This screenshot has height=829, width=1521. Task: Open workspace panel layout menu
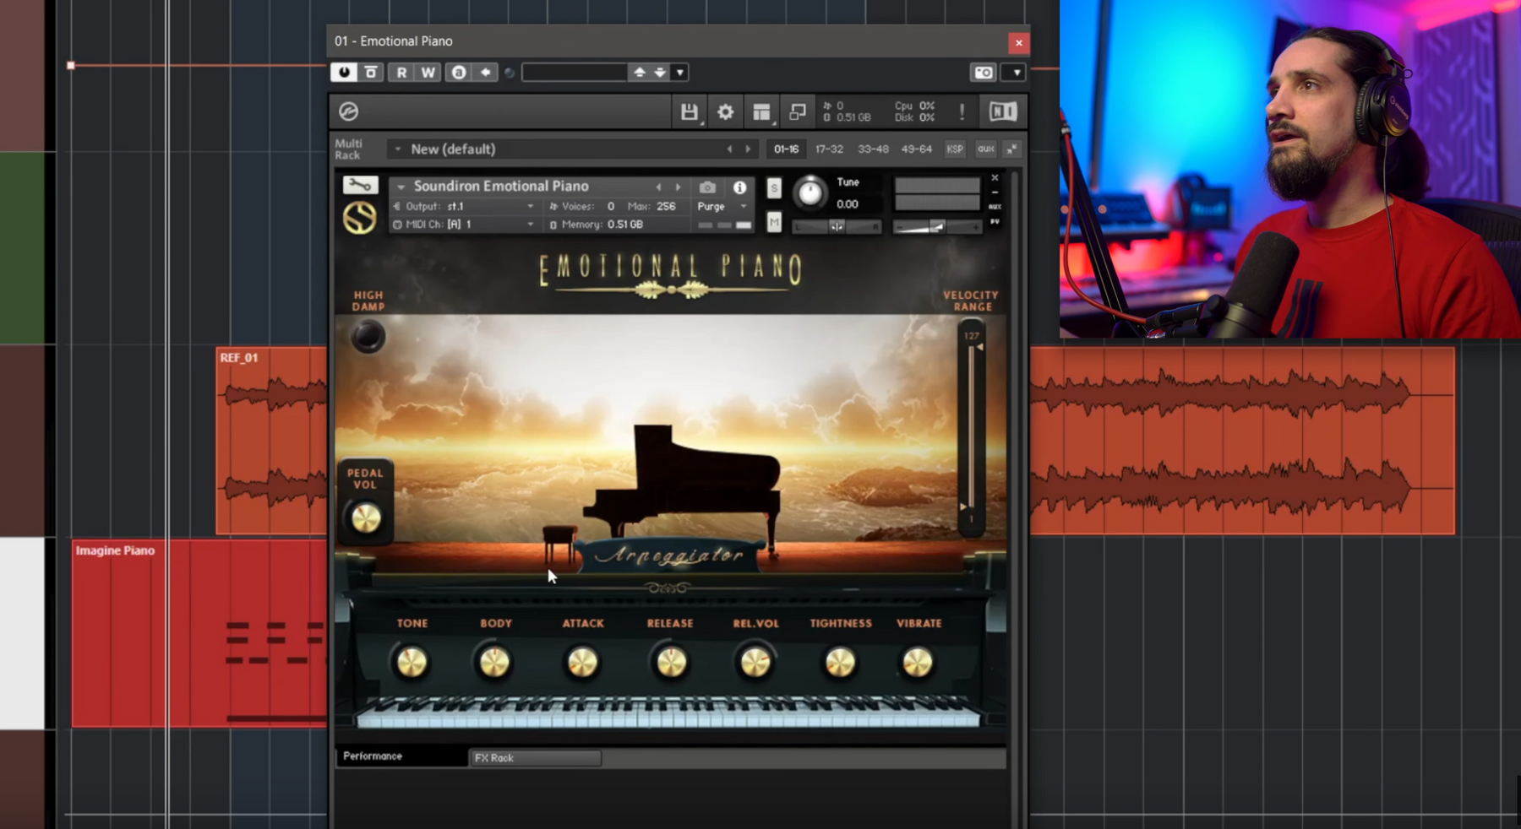(x=761, y=111)
